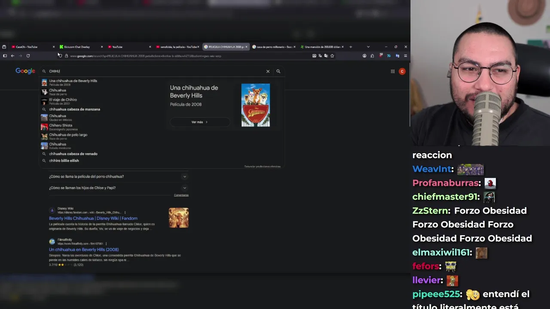Click the Google logo
This screenshot has width=550, height=309.
[x=25, y=71]
